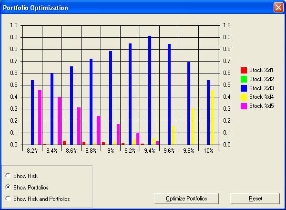Click the red Stock %d1 legend swatch
Viewport: 286px width, 210px height.
click(244, 70)
